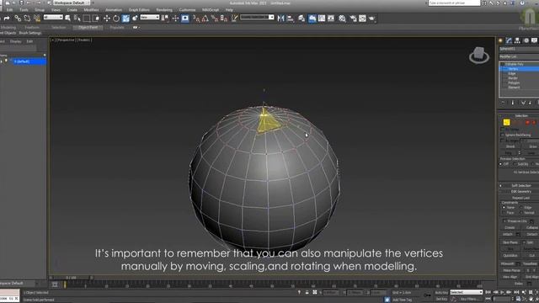
Task: Click the Use Pivot Point Center icon
Action: pos(165,19)
